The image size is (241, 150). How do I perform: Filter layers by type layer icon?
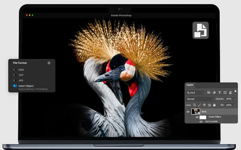[x=220, y=92]
